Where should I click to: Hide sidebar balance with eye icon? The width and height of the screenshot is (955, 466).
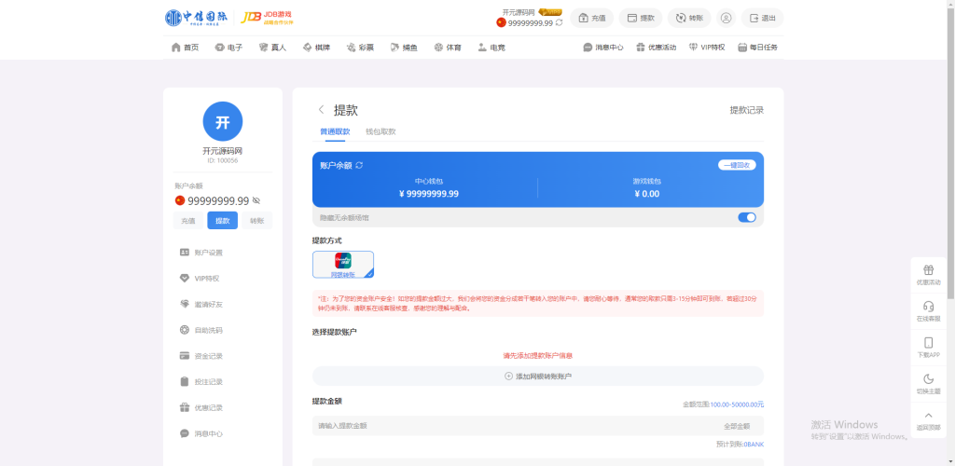click(x=256, y=200)
